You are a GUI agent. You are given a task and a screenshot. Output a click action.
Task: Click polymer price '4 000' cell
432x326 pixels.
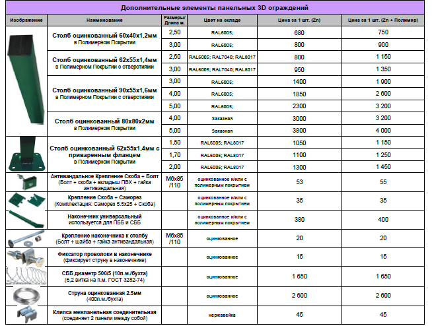coord(383,131)
